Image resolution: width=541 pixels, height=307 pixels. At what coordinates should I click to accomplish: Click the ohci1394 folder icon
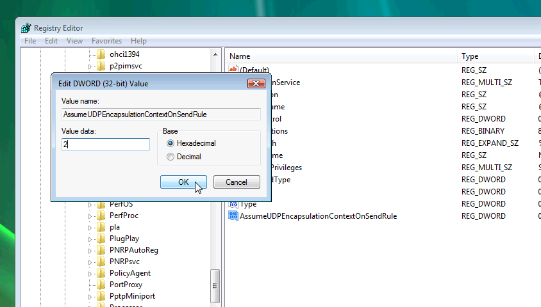tap(101, 54)
